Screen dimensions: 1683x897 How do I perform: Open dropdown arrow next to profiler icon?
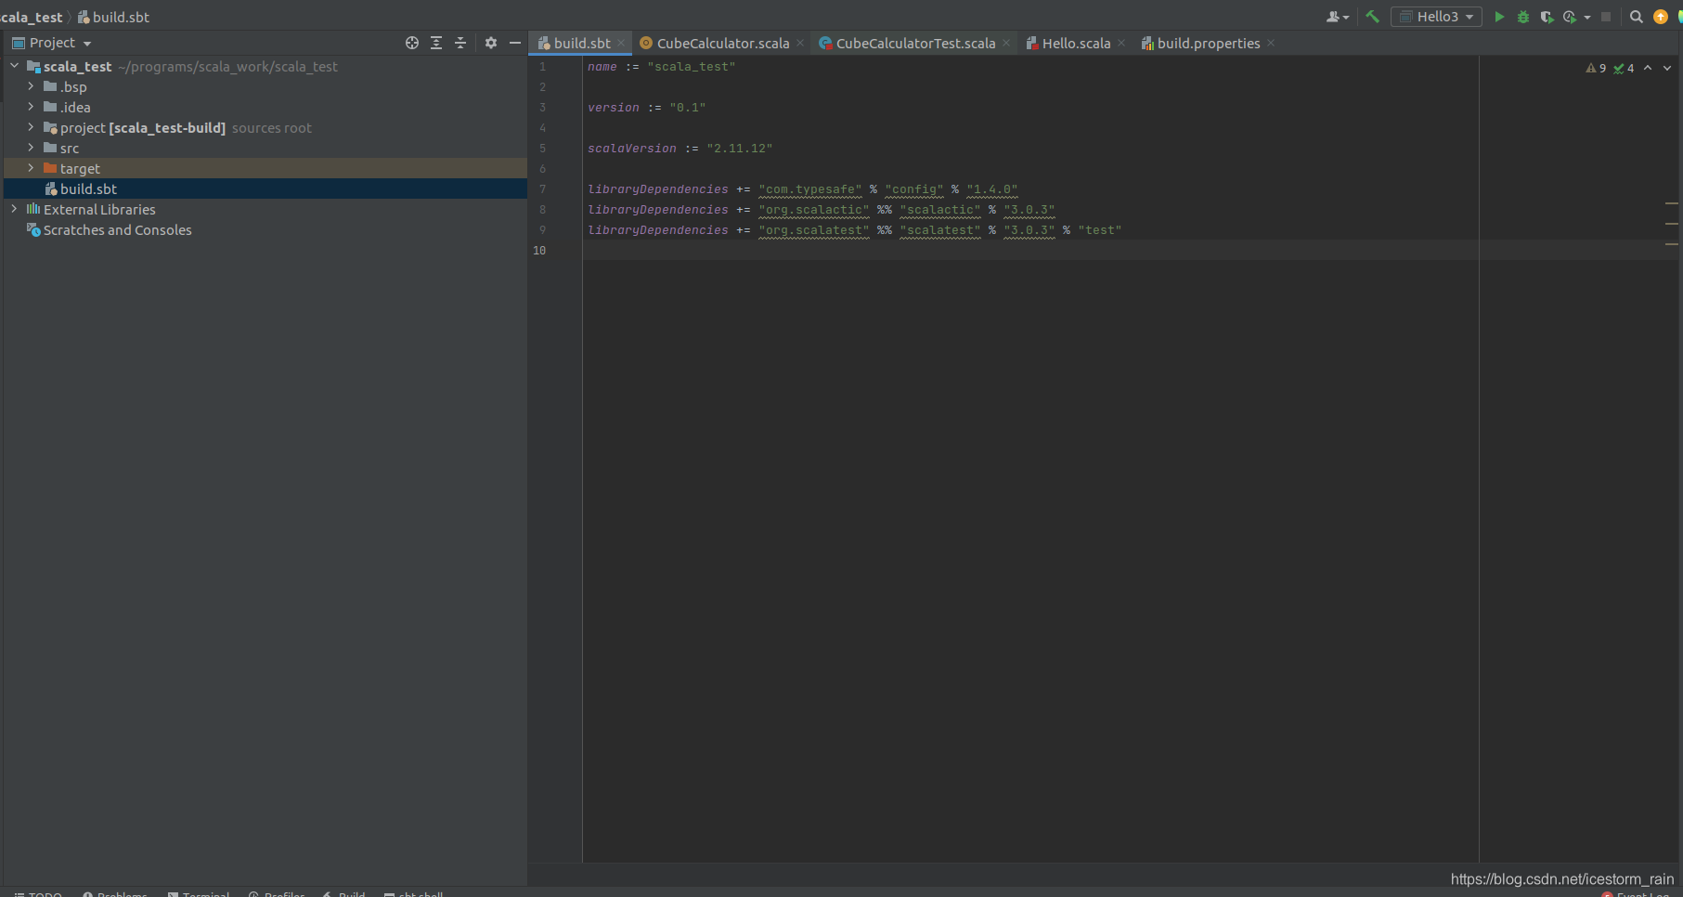[x=1586, y=18]
